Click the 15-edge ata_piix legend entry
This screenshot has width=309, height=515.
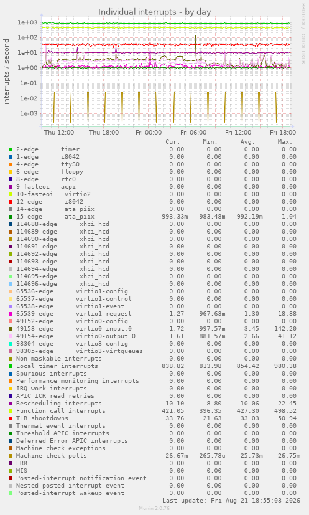(55, 217)
